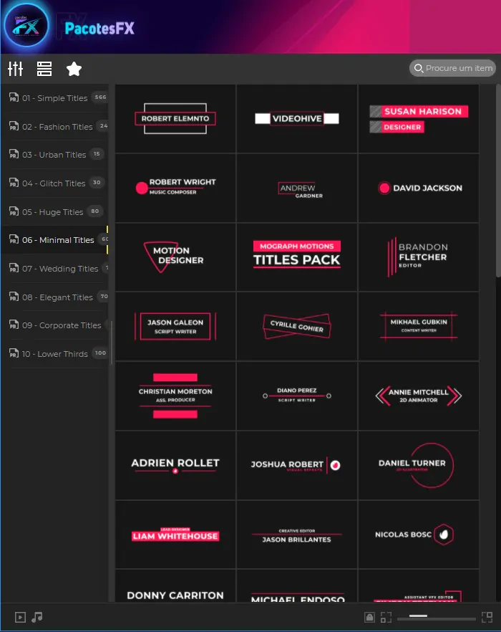Click the list view layout icon
501x632 pixels.
[x=44, y=69]
